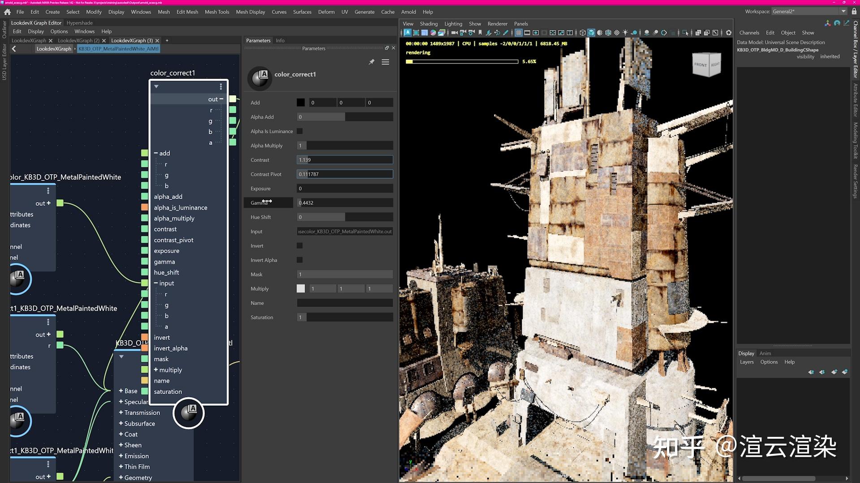Toggle the Invert checkbox in color_correct1
Viewport: 860px width, 483px height.
[x=300, y=246]
